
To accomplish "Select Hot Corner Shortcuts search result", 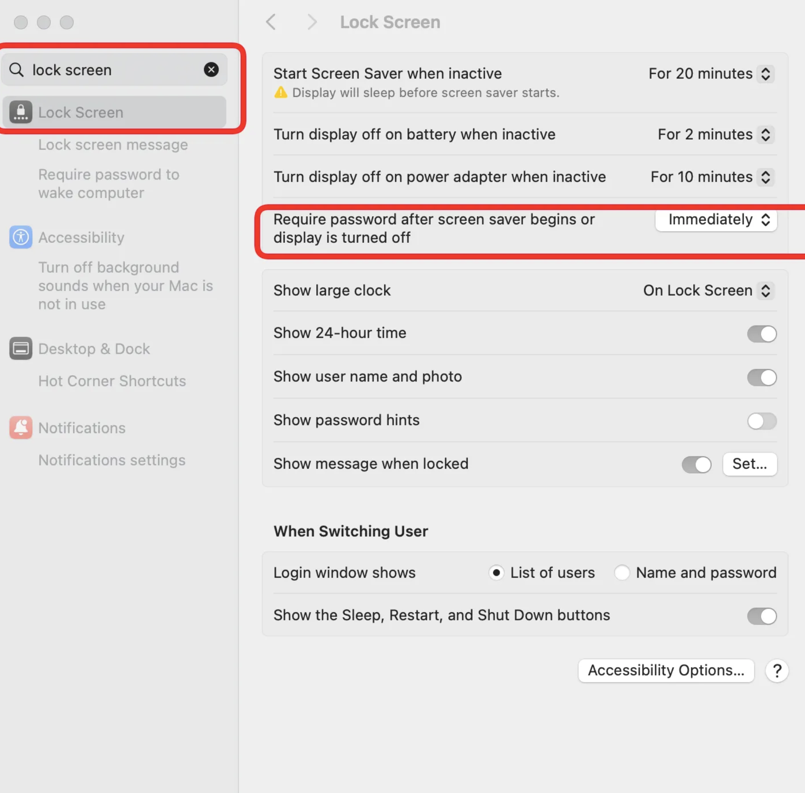I will [112, 381].
